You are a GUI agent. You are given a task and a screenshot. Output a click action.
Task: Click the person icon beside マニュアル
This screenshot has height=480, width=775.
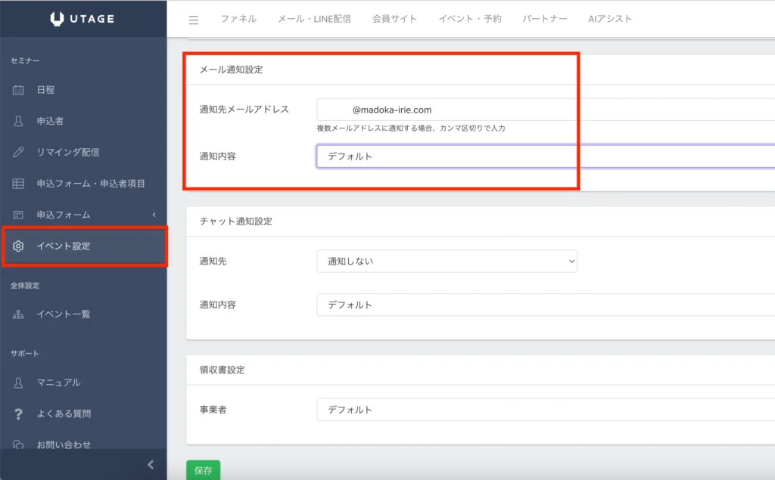pos(18,382)
